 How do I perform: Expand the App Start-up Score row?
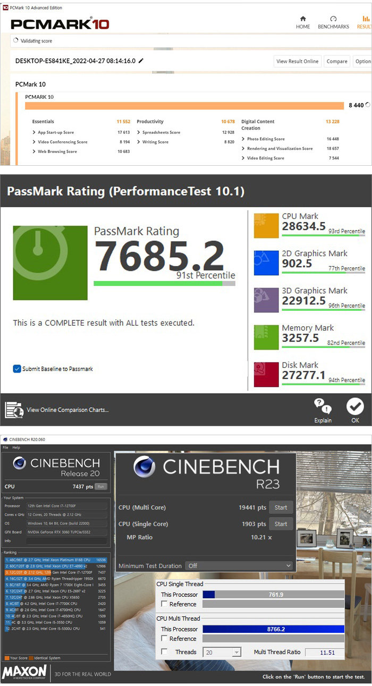[35, 132]
